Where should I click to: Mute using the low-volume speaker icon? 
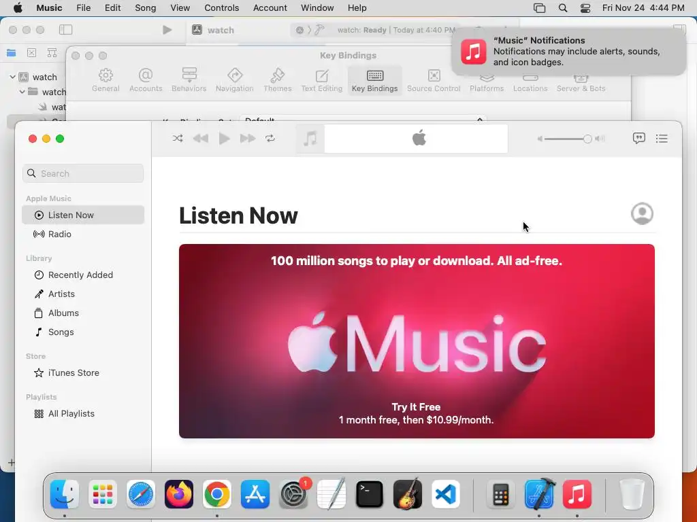(540, 139)
